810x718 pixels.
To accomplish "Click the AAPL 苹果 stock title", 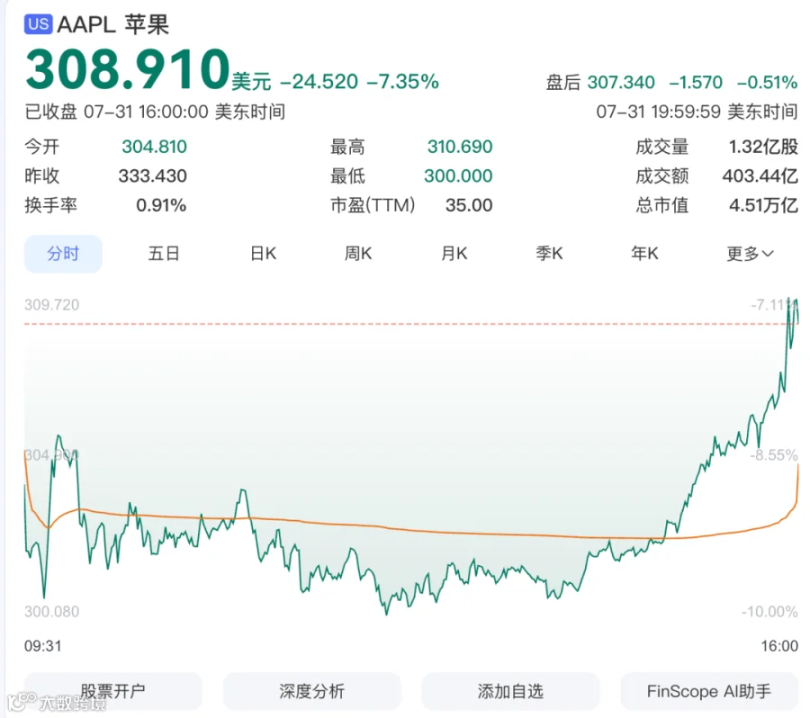I will 112,24.
